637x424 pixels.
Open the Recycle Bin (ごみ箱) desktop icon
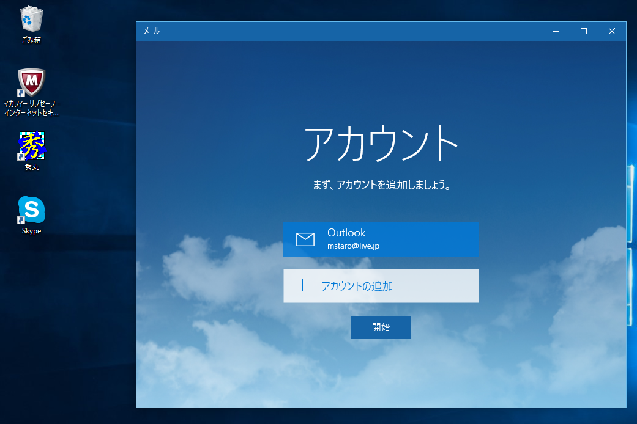pyautogui.click(x=31, y=24)
